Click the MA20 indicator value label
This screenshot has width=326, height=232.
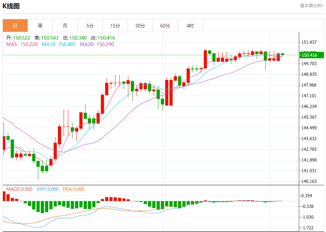(x=97, y=44)
